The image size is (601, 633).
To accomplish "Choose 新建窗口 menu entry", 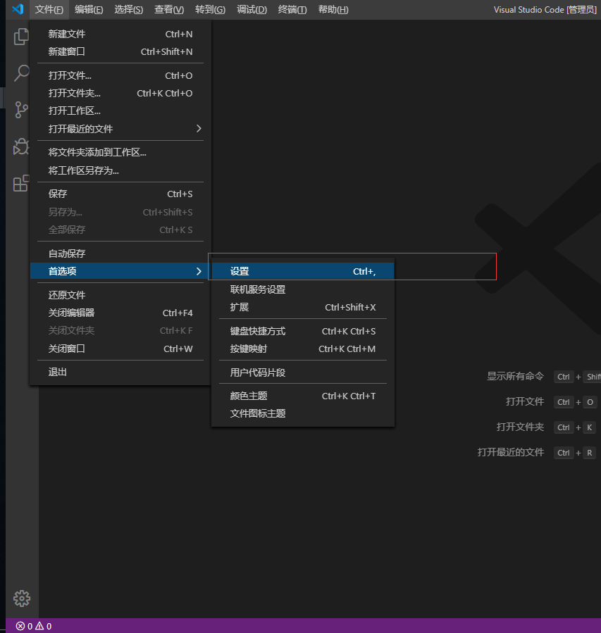I will [x=120, y=51].
